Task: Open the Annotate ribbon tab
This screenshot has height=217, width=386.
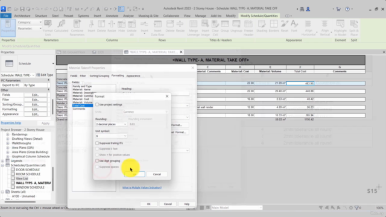Action: pos(112,16)
